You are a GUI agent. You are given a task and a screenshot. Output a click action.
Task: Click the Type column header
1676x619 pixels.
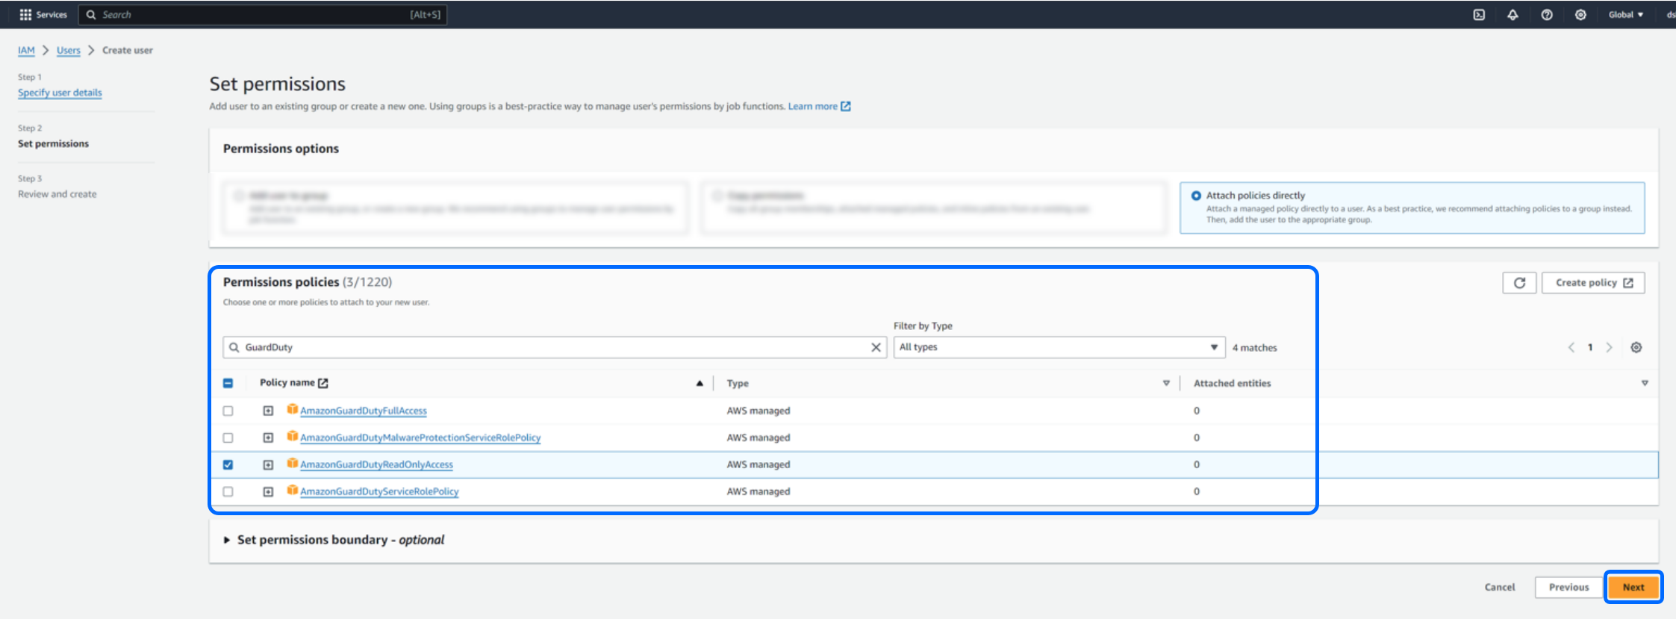point(738,383)
